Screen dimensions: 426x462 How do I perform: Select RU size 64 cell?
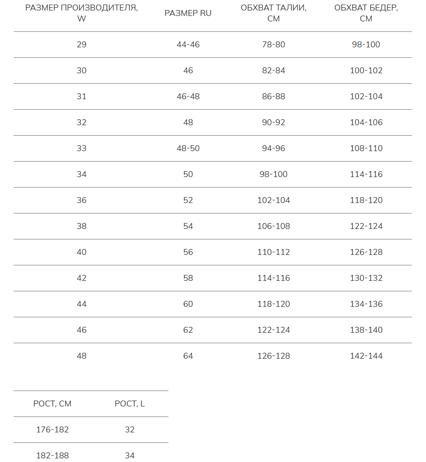(x=188, y=355)
